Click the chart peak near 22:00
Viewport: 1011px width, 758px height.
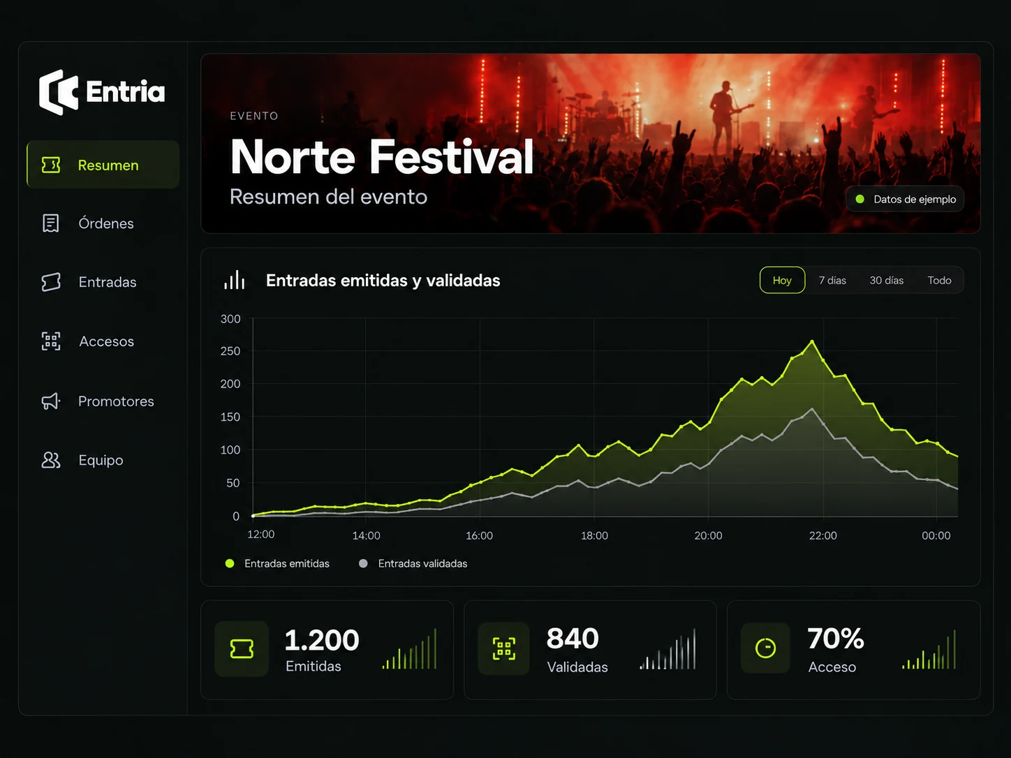point(812,341)
